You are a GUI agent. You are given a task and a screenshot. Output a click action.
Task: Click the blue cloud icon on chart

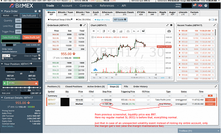(95, 70)
